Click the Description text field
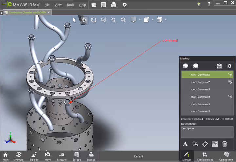The height and width of the screenshot is (162, 236). pos(207,132)
